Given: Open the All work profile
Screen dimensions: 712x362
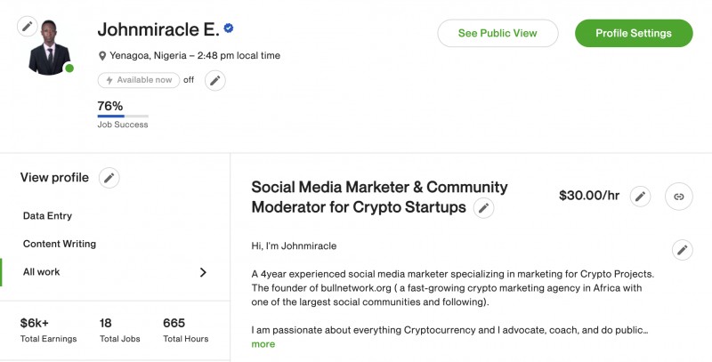Looking at the screenshot, I should [42, 272].
